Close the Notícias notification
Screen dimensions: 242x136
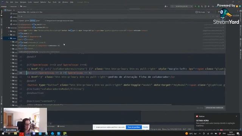click(236, 116)
